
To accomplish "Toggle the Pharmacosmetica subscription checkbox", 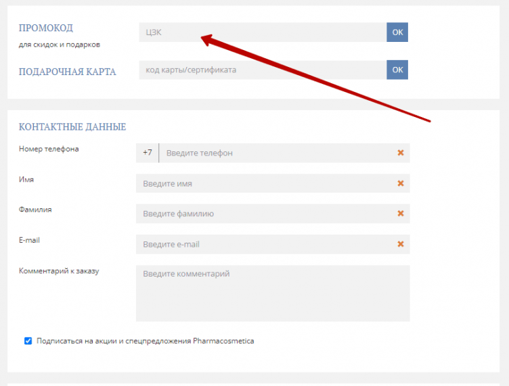I will [x=28, y=341].
